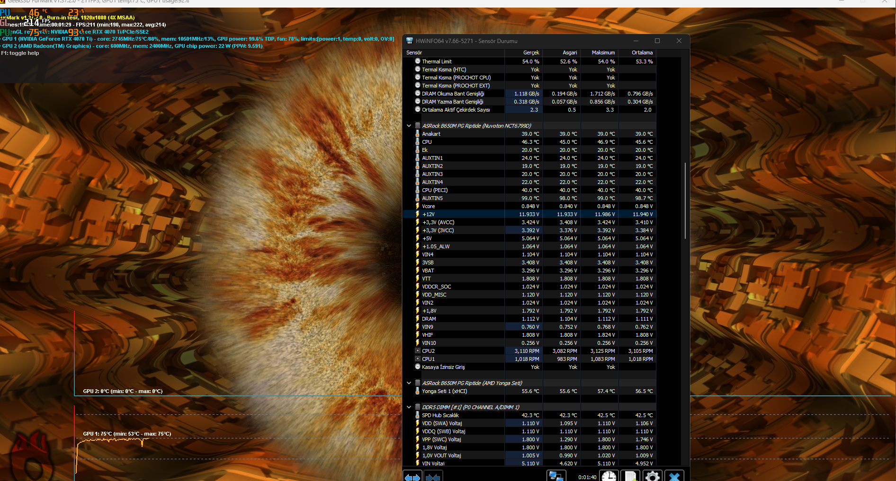Minimize the HWiNFO64 Sensör Durumu window
This screenshot has width=896, height=481.
(x=636, y=41)
